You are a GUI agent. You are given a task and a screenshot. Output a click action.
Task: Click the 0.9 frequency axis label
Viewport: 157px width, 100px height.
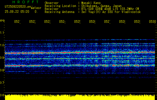click(x=2, y=58)
